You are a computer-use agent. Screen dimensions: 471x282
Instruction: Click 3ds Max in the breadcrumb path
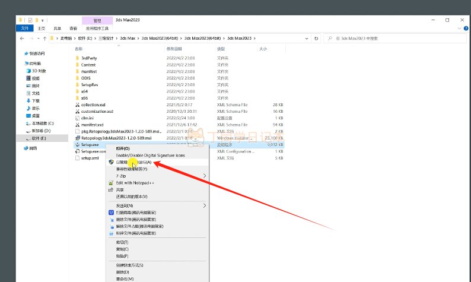[x=127, y=38]
